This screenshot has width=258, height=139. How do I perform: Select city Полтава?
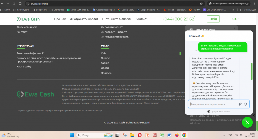(106, 73)
